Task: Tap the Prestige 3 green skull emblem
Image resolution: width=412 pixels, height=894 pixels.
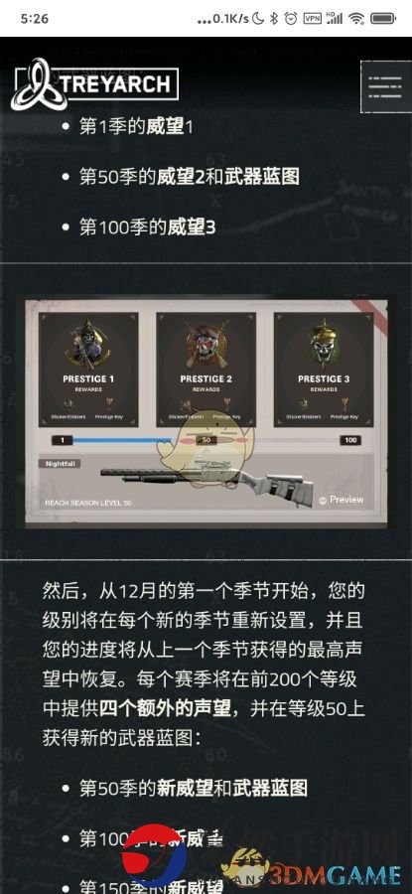Action: point(323,344)
